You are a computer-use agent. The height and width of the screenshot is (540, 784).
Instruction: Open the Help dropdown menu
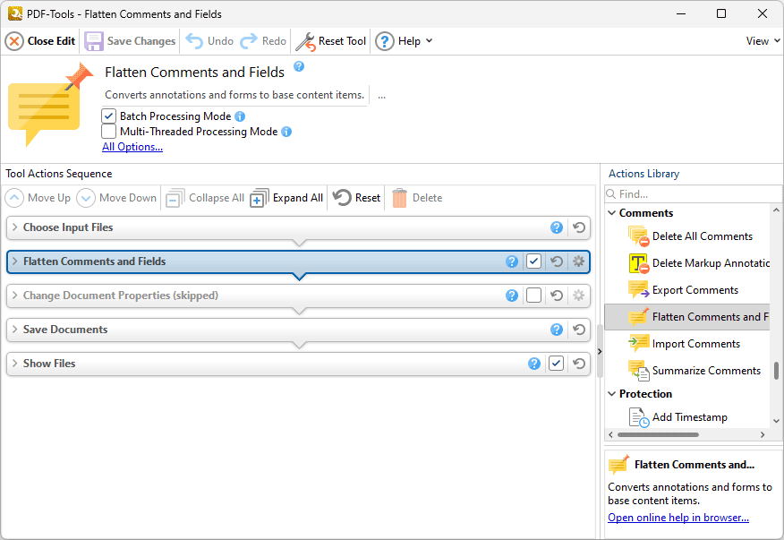coord(404,41)
